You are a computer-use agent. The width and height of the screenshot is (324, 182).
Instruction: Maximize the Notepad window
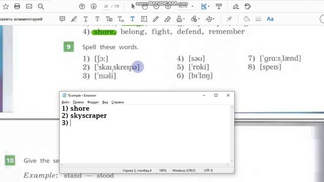(216, 96)
